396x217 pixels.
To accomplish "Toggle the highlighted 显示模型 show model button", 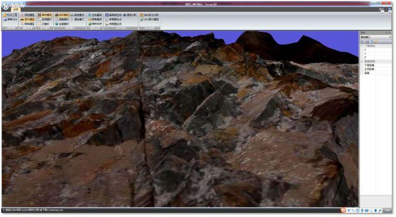I will pos(28,19).
